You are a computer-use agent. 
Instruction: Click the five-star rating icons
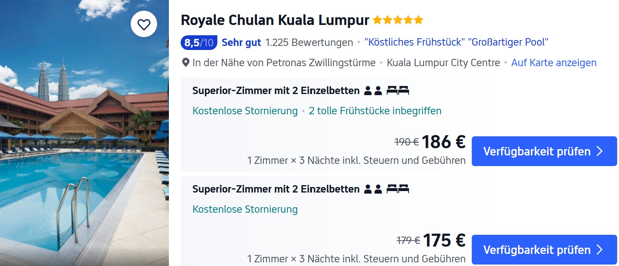pyautogui.click(x=398, y=20)
